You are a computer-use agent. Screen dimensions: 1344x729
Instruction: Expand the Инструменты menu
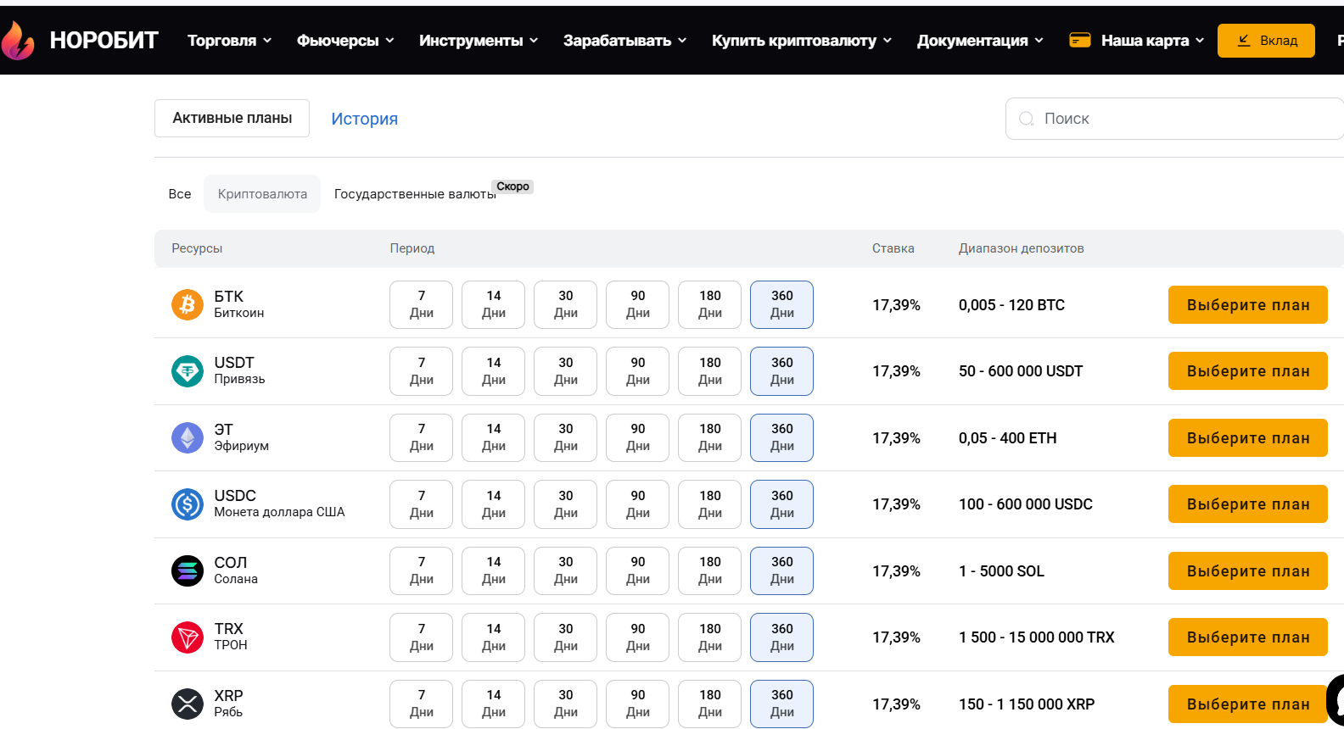click(479, 40)
